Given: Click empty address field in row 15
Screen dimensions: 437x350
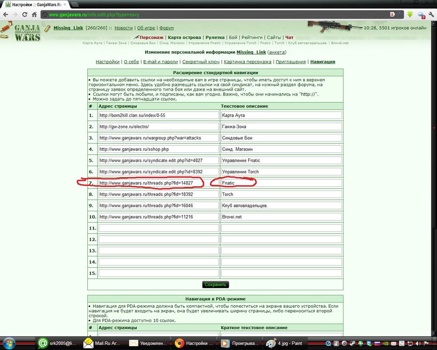Looking at the screenshot, I should click(x=158, y=273).
